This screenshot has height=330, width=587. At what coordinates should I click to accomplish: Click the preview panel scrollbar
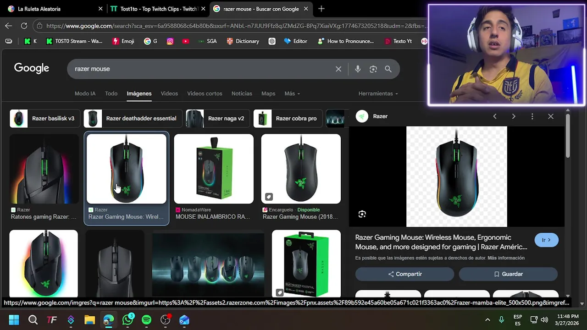[568, 135]
